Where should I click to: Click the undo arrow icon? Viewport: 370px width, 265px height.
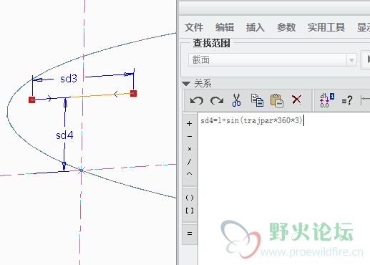197,100
